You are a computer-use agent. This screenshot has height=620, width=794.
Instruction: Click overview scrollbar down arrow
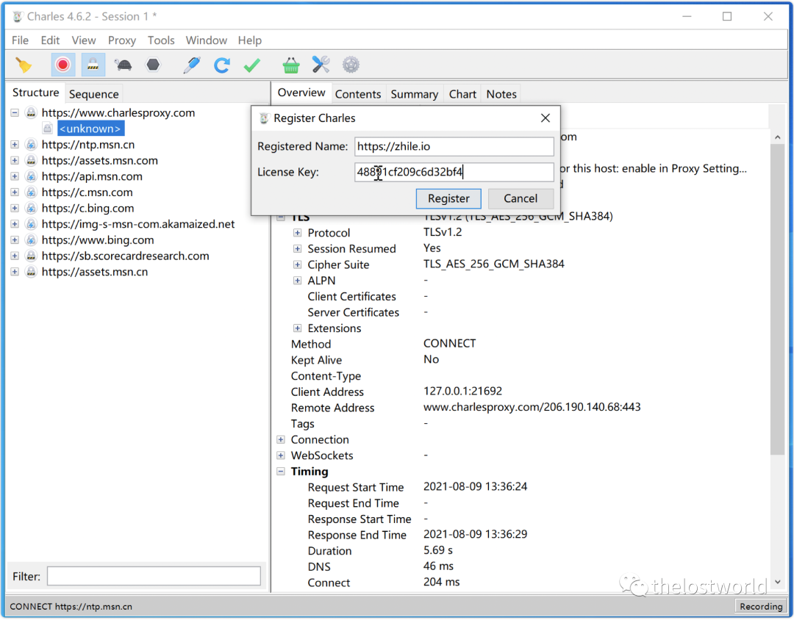[x=778, y=582]
